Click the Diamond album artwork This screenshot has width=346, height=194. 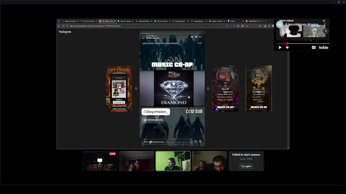[174, 88]
